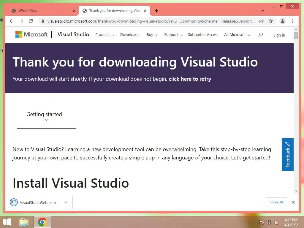Expand the All Microsoft menu
Image resolution: width=304 pixels, height=228 pixels.
tap(237, 35)
